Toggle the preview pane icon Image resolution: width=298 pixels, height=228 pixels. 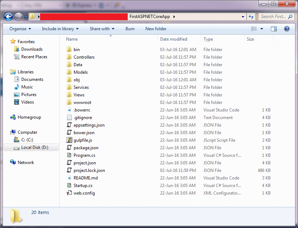pyautogui.click(x=274, y=29)
